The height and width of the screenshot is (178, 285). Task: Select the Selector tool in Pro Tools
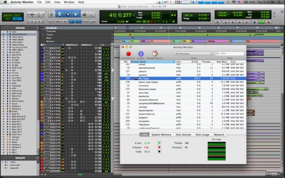68,14
